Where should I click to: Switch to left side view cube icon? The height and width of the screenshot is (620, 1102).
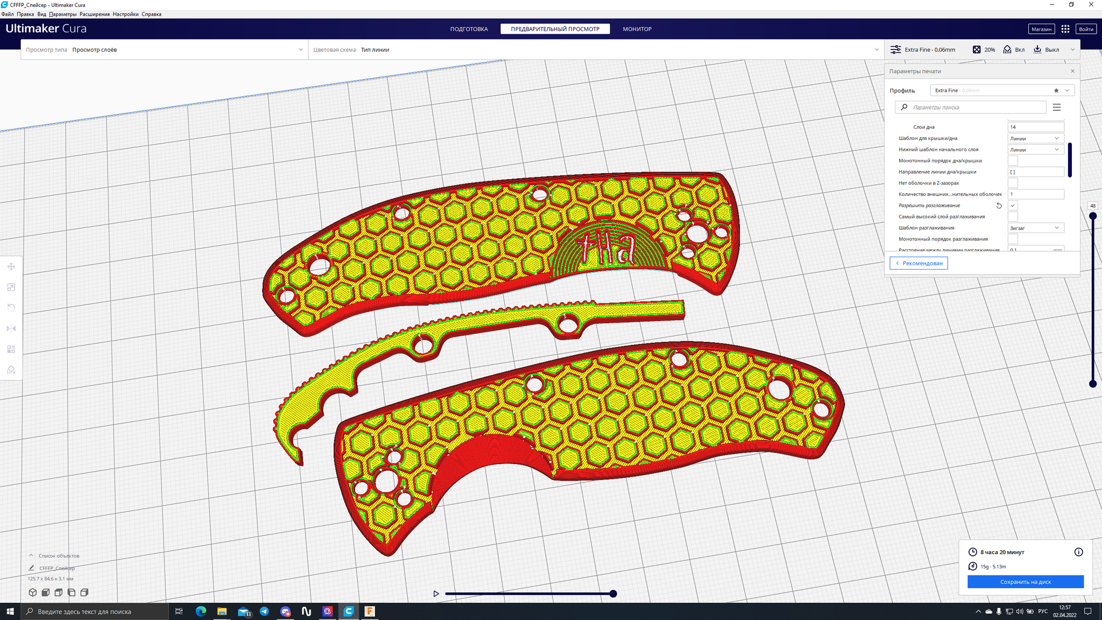72,593
